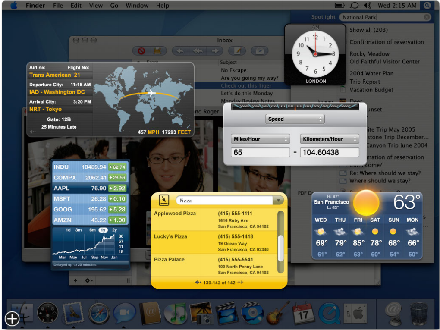
Task: Click the phone book icon on the Pizza widget
Action: [163, 200]
